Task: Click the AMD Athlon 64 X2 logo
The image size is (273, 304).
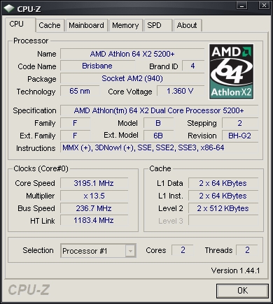Action: coord(231,71)
